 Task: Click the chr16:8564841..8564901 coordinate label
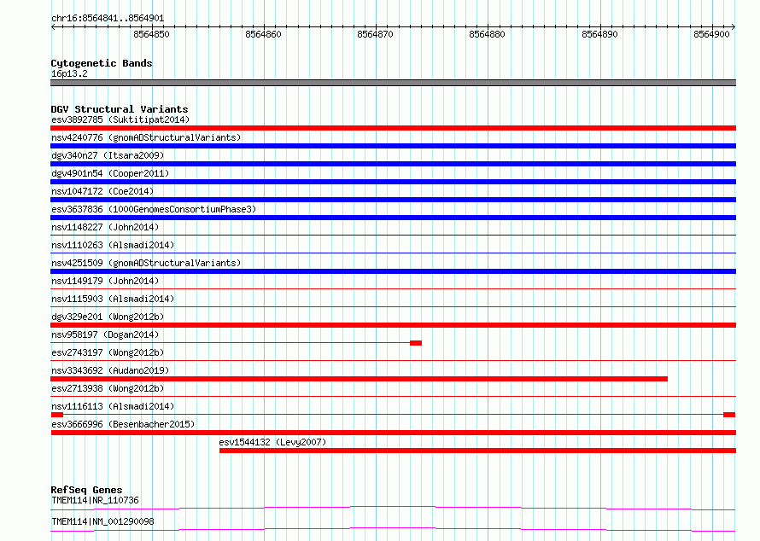point(108,19)
